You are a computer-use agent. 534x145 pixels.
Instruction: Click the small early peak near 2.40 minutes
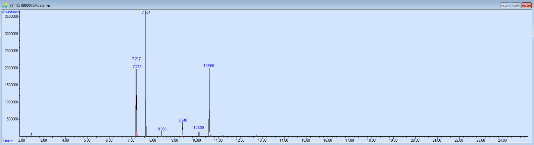(x=31, y=135)
